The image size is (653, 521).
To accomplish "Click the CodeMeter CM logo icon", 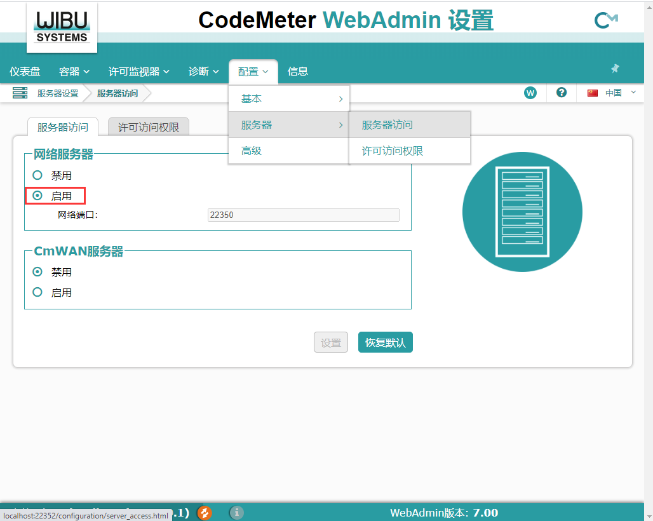I will (x=606, y=20).
